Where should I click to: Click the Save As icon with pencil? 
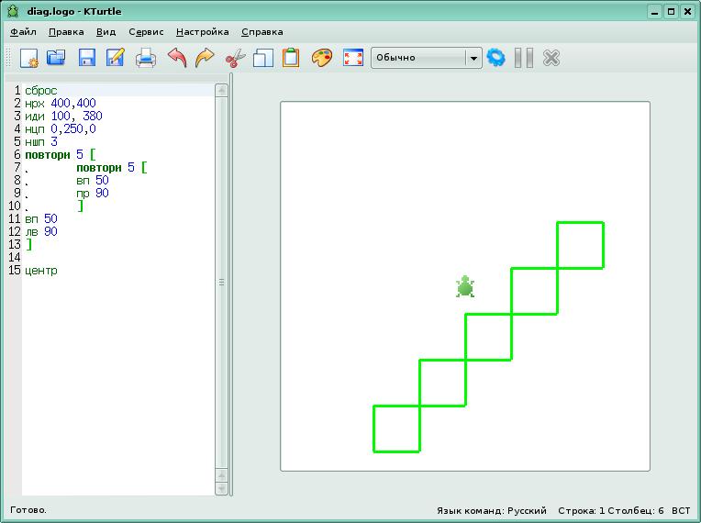(x=116, y=58)
